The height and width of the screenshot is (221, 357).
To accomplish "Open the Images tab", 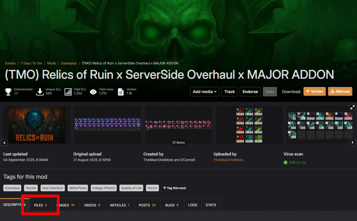I will pyautogui.click(x=66, y=205).
